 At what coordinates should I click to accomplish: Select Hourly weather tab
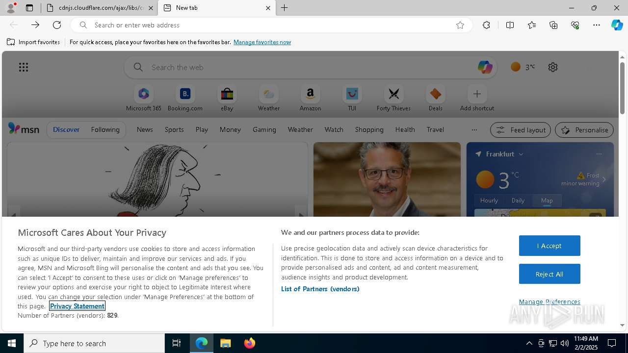point(489,201)
